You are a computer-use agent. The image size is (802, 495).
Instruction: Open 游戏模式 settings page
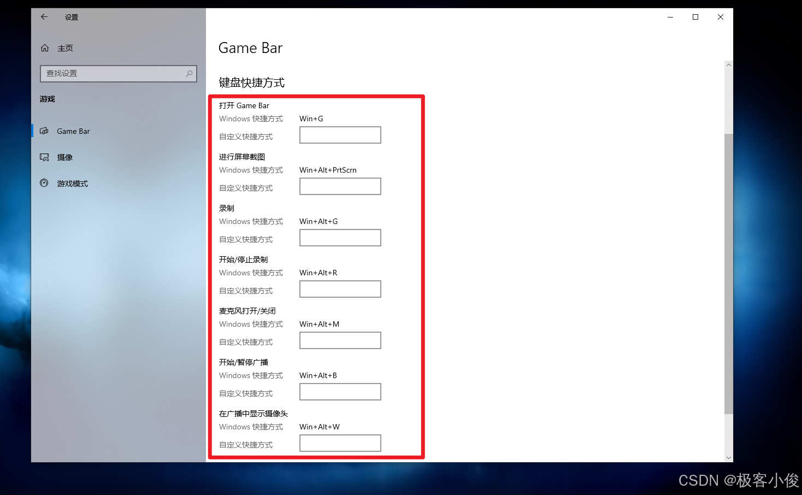coord(119,184)
